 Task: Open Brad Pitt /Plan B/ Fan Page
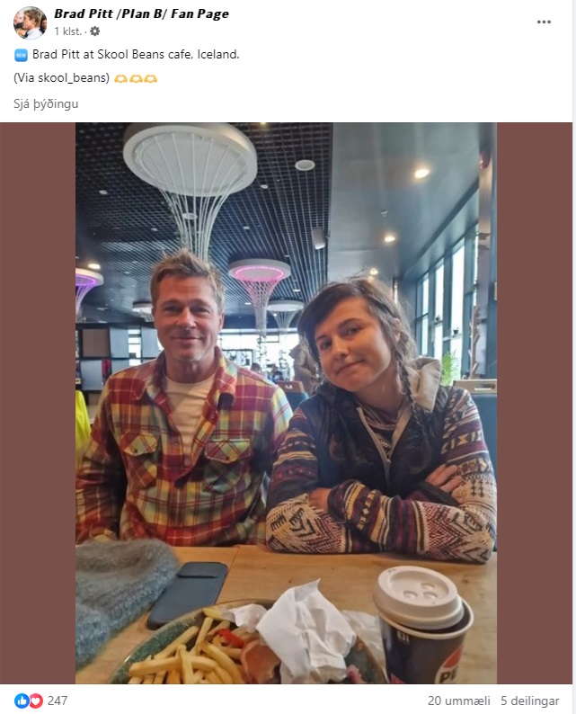(x=141, y=13)
